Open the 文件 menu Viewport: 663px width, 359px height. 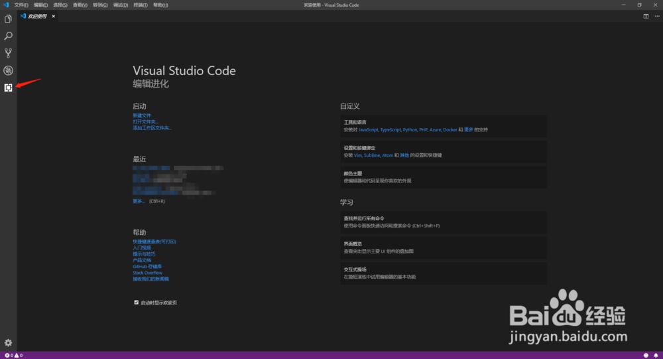[21, 5]
